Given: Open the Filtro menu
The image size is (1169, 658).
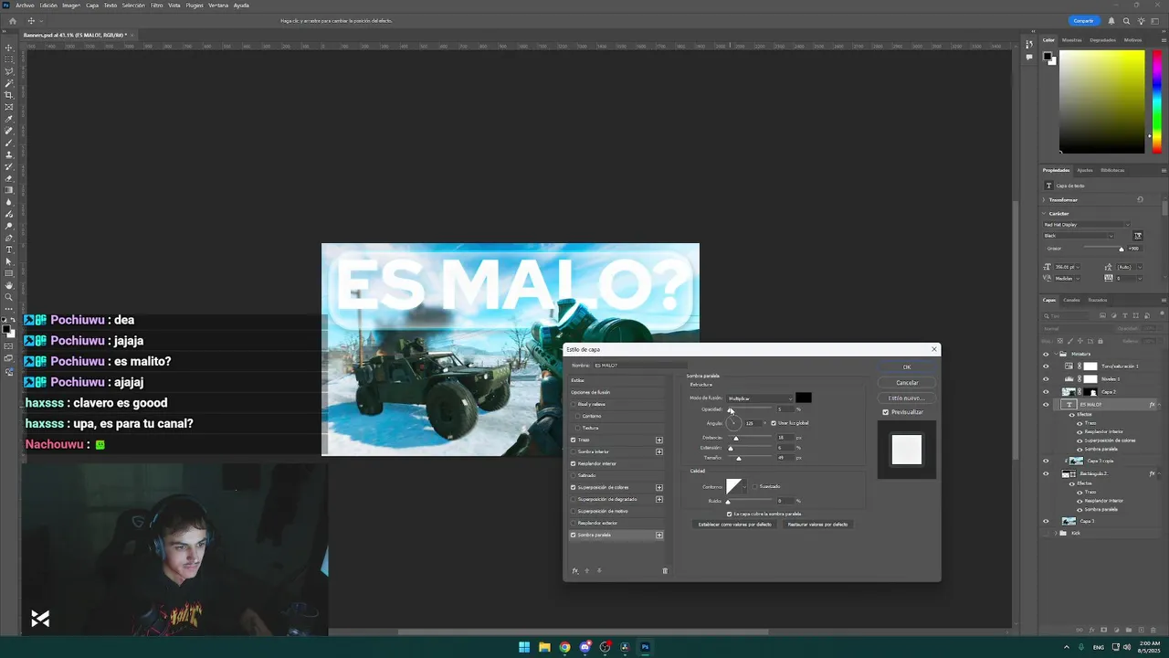Looking at the screenshot, I should click(x=157, y=5).
